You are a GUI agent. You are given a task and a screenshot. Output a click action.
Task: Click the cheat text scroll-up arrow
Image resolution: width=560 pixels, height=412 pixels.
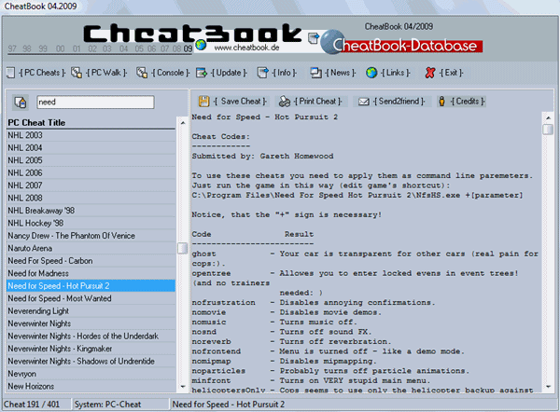coord(548,117)
